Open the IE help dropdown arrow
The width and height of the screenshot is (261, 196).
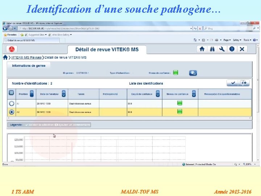point(257,40)
